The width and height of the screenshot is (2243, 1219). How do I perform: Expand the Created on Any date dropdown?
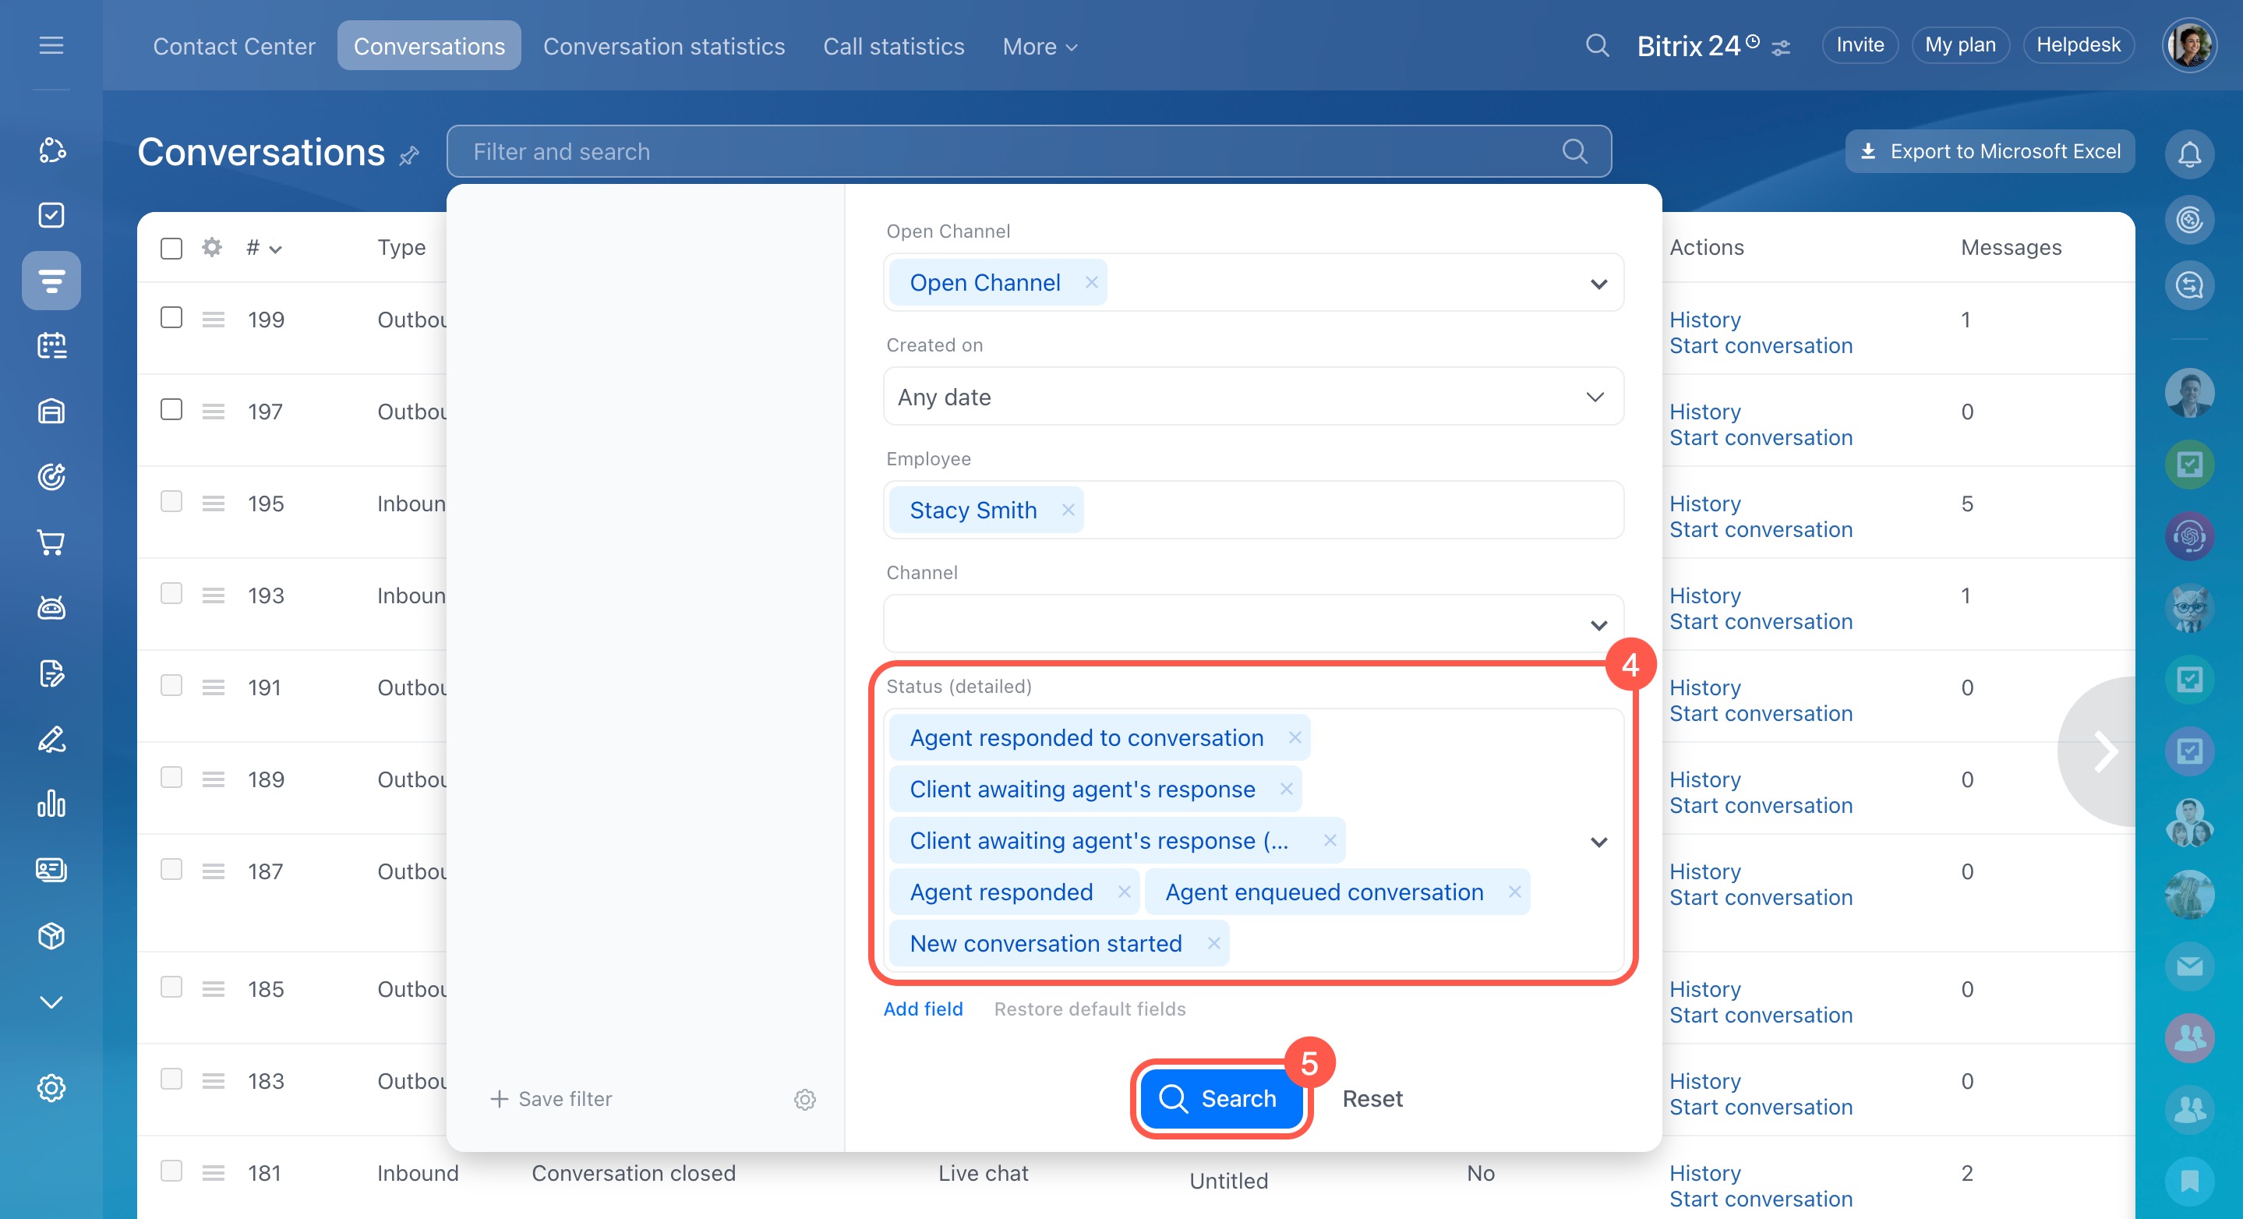point(1252,397)
